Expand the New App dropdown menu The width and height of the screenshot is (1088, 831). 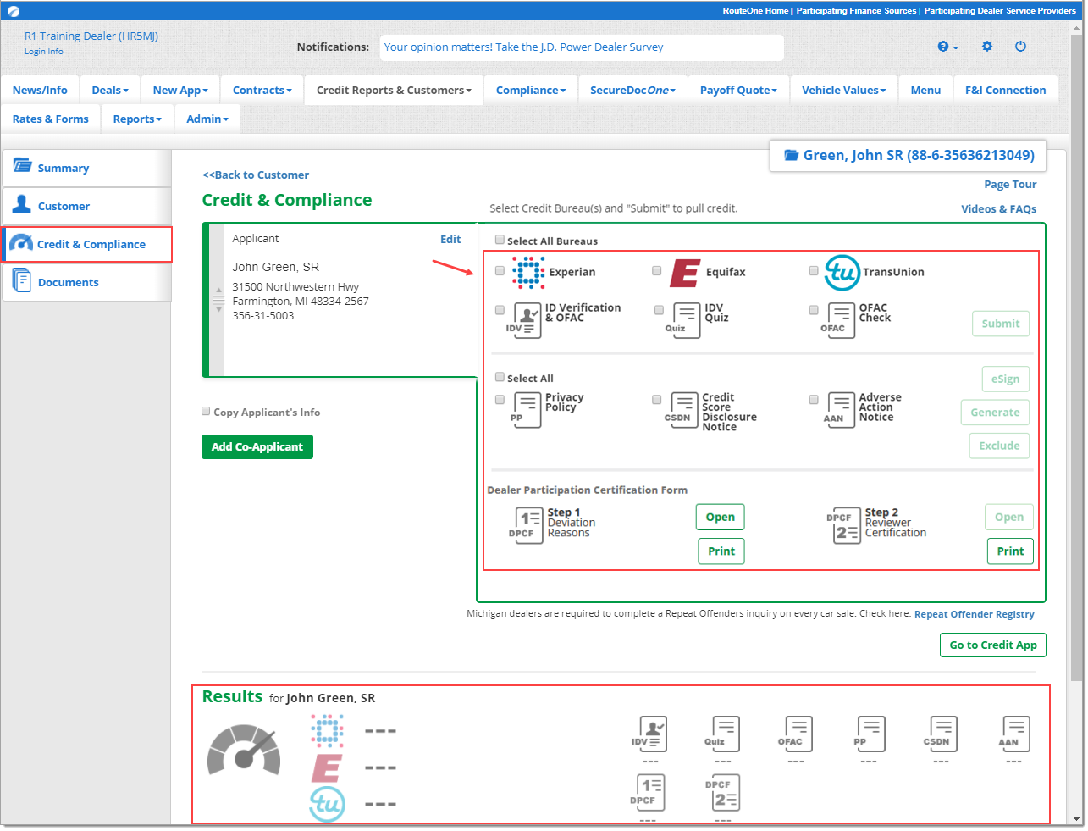coord(180,90)
